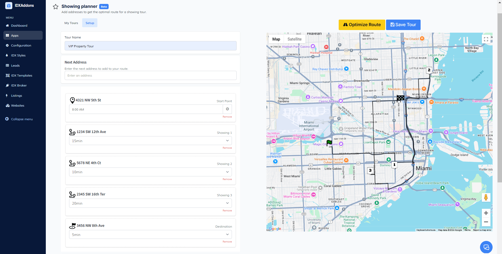Screen dimensions: 502x254
Task: Click the checkered finish flag on map
Action: (400, 98)
